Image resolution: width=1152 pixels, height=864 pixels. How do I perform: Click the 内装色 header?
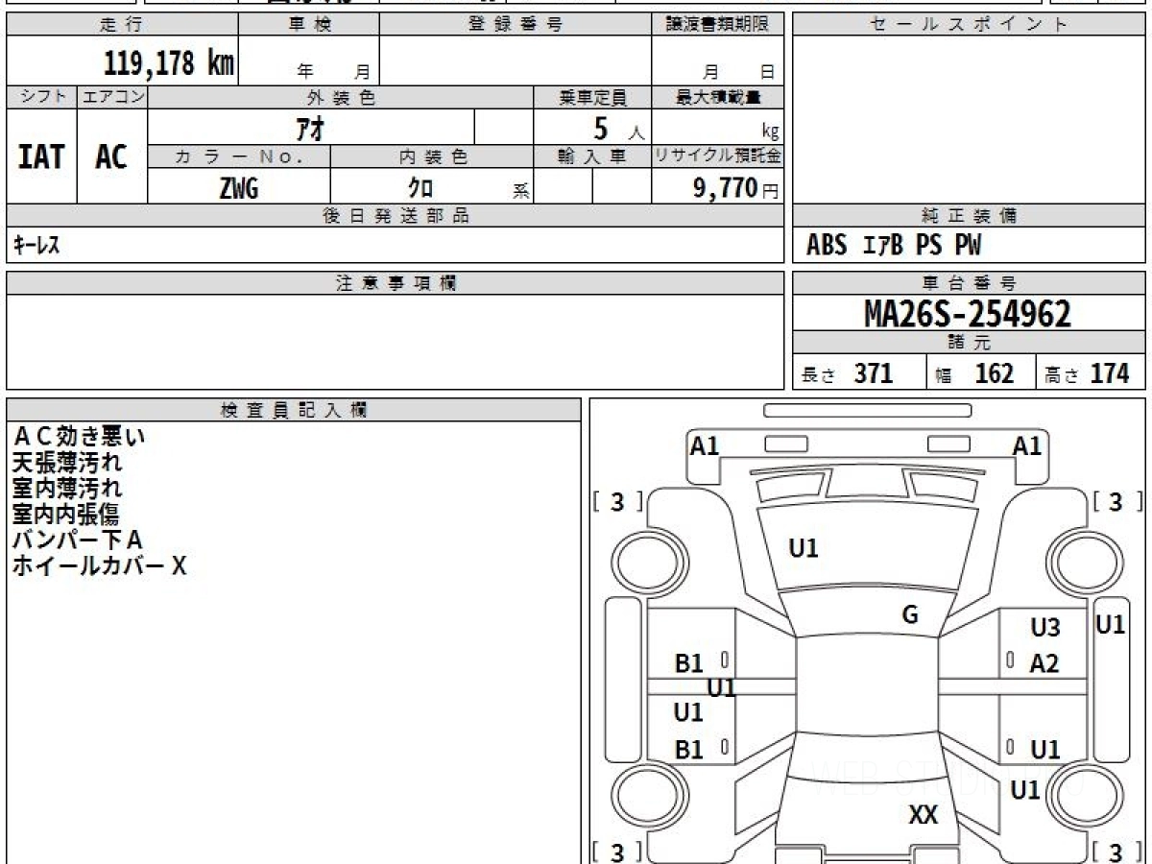pos(432,156)
